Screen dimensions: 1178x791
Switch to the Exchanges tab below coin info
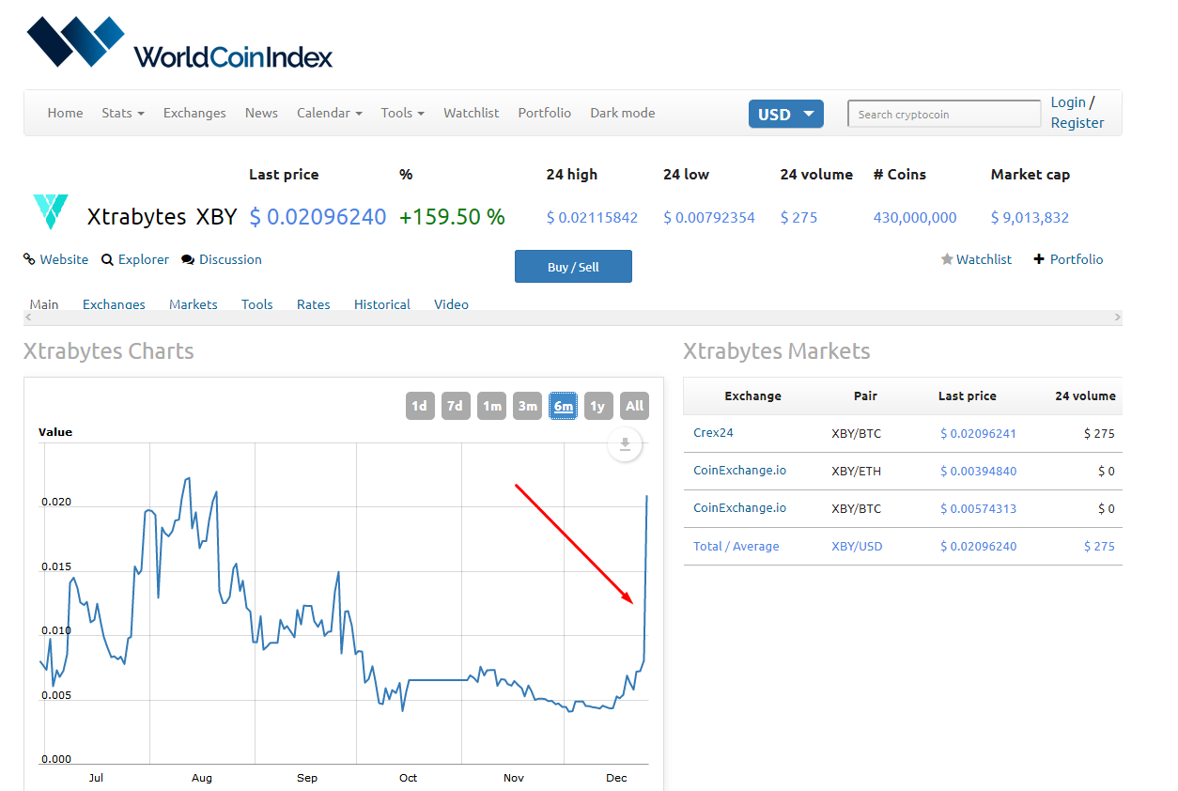coord(114,304)
